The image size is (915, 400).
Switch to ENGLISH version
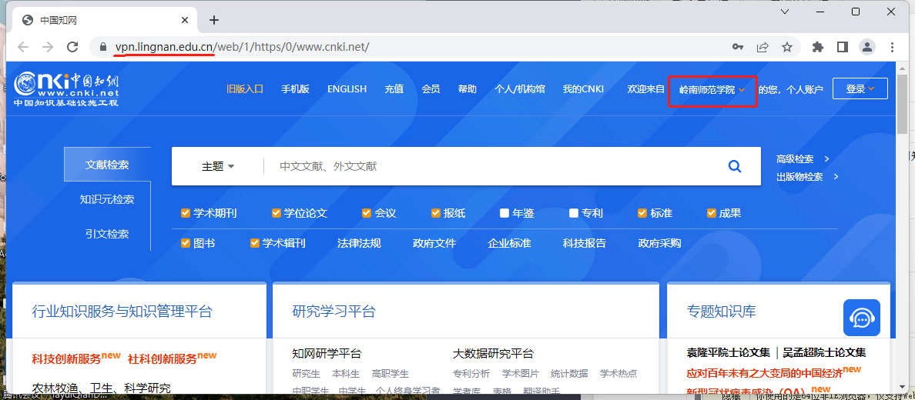347,89
